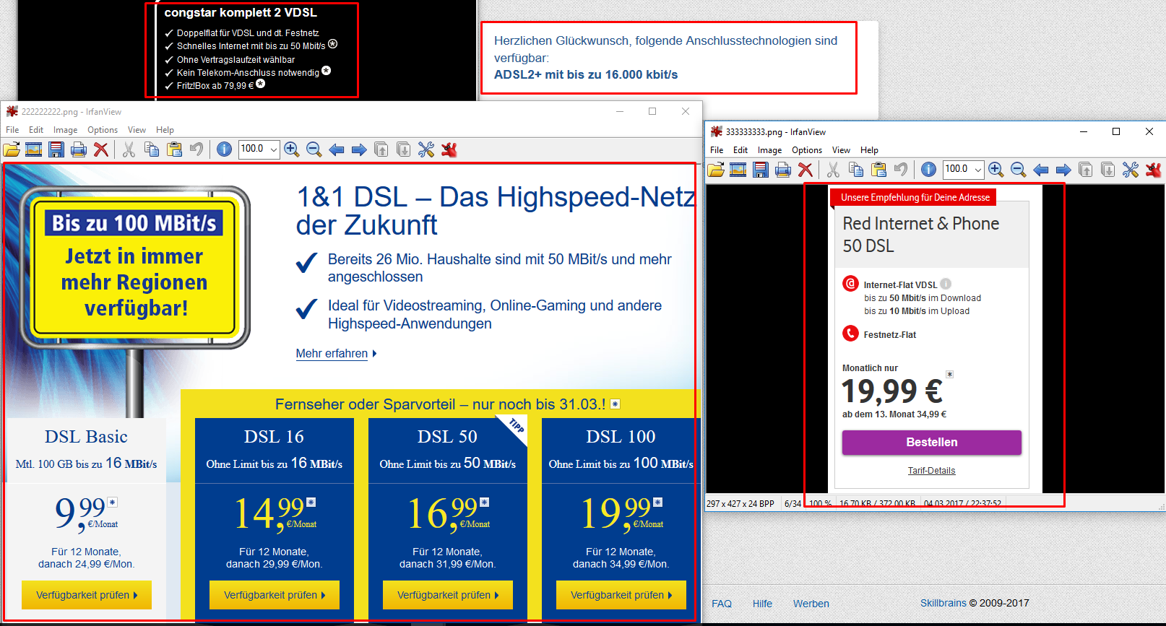Image resolution: width=1166 pixels, height=626 pixels.
Task: Open Image menu in 222222222.png window
Action: pos(65,130)
